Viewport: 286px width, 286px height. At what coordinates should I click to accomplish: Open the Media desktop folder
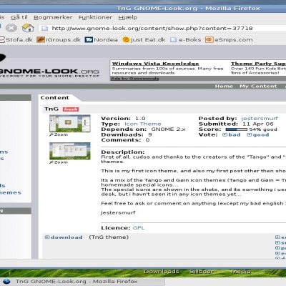tap(241, 272)
